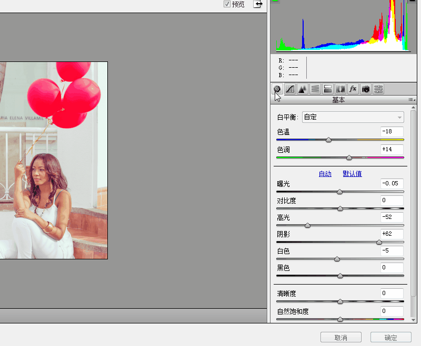421x346 pixels.
Task: Click the 曝光 exposure slider handle
Action: click(339, 192)
